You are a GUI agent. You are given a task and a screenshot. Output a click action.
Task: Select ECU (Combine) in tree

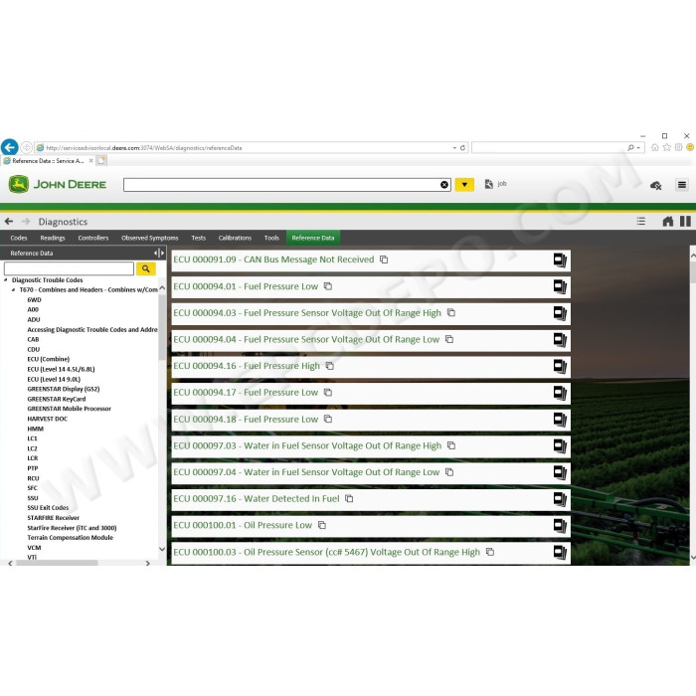49,359
